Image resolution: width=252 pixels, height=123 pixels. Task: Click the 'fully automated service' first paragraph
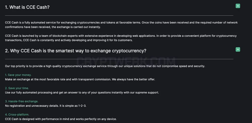click(x=121, y=25)
